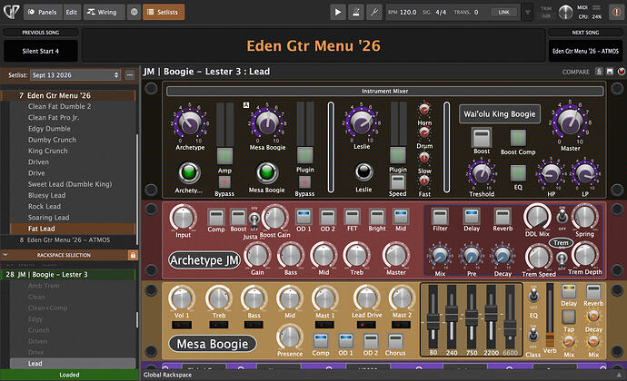Collapse the Rackspace Selection triangle

click(5, 254)
